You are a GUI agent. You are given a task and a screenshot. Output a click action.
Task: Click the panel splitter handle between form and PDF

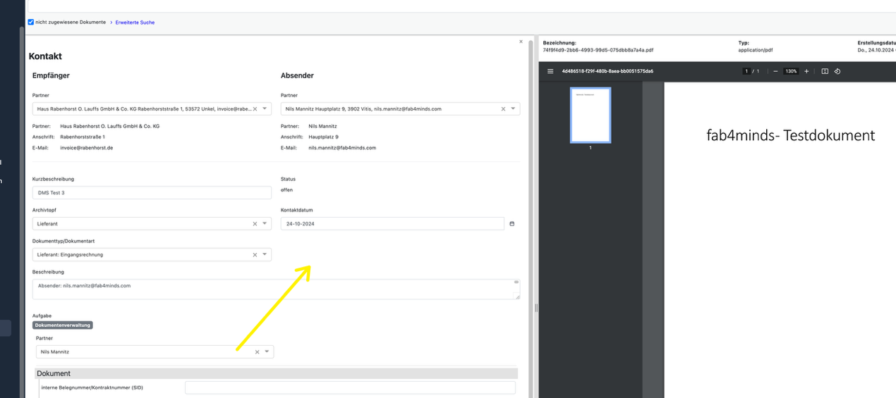[536, 308]
